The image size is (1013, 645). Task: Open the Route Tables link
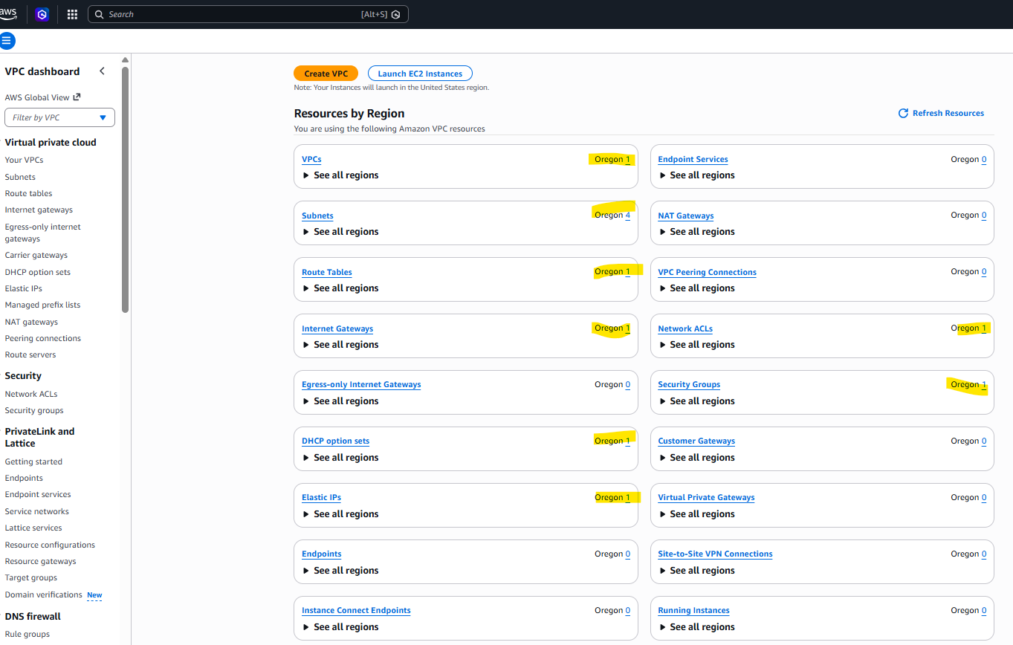coord(326,271)
